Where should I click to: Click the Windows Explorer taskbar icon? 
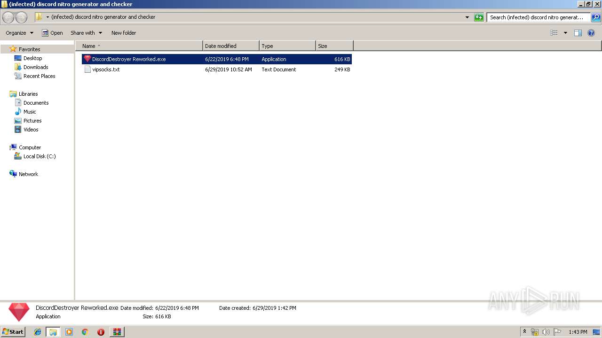[x=53, y=332]
